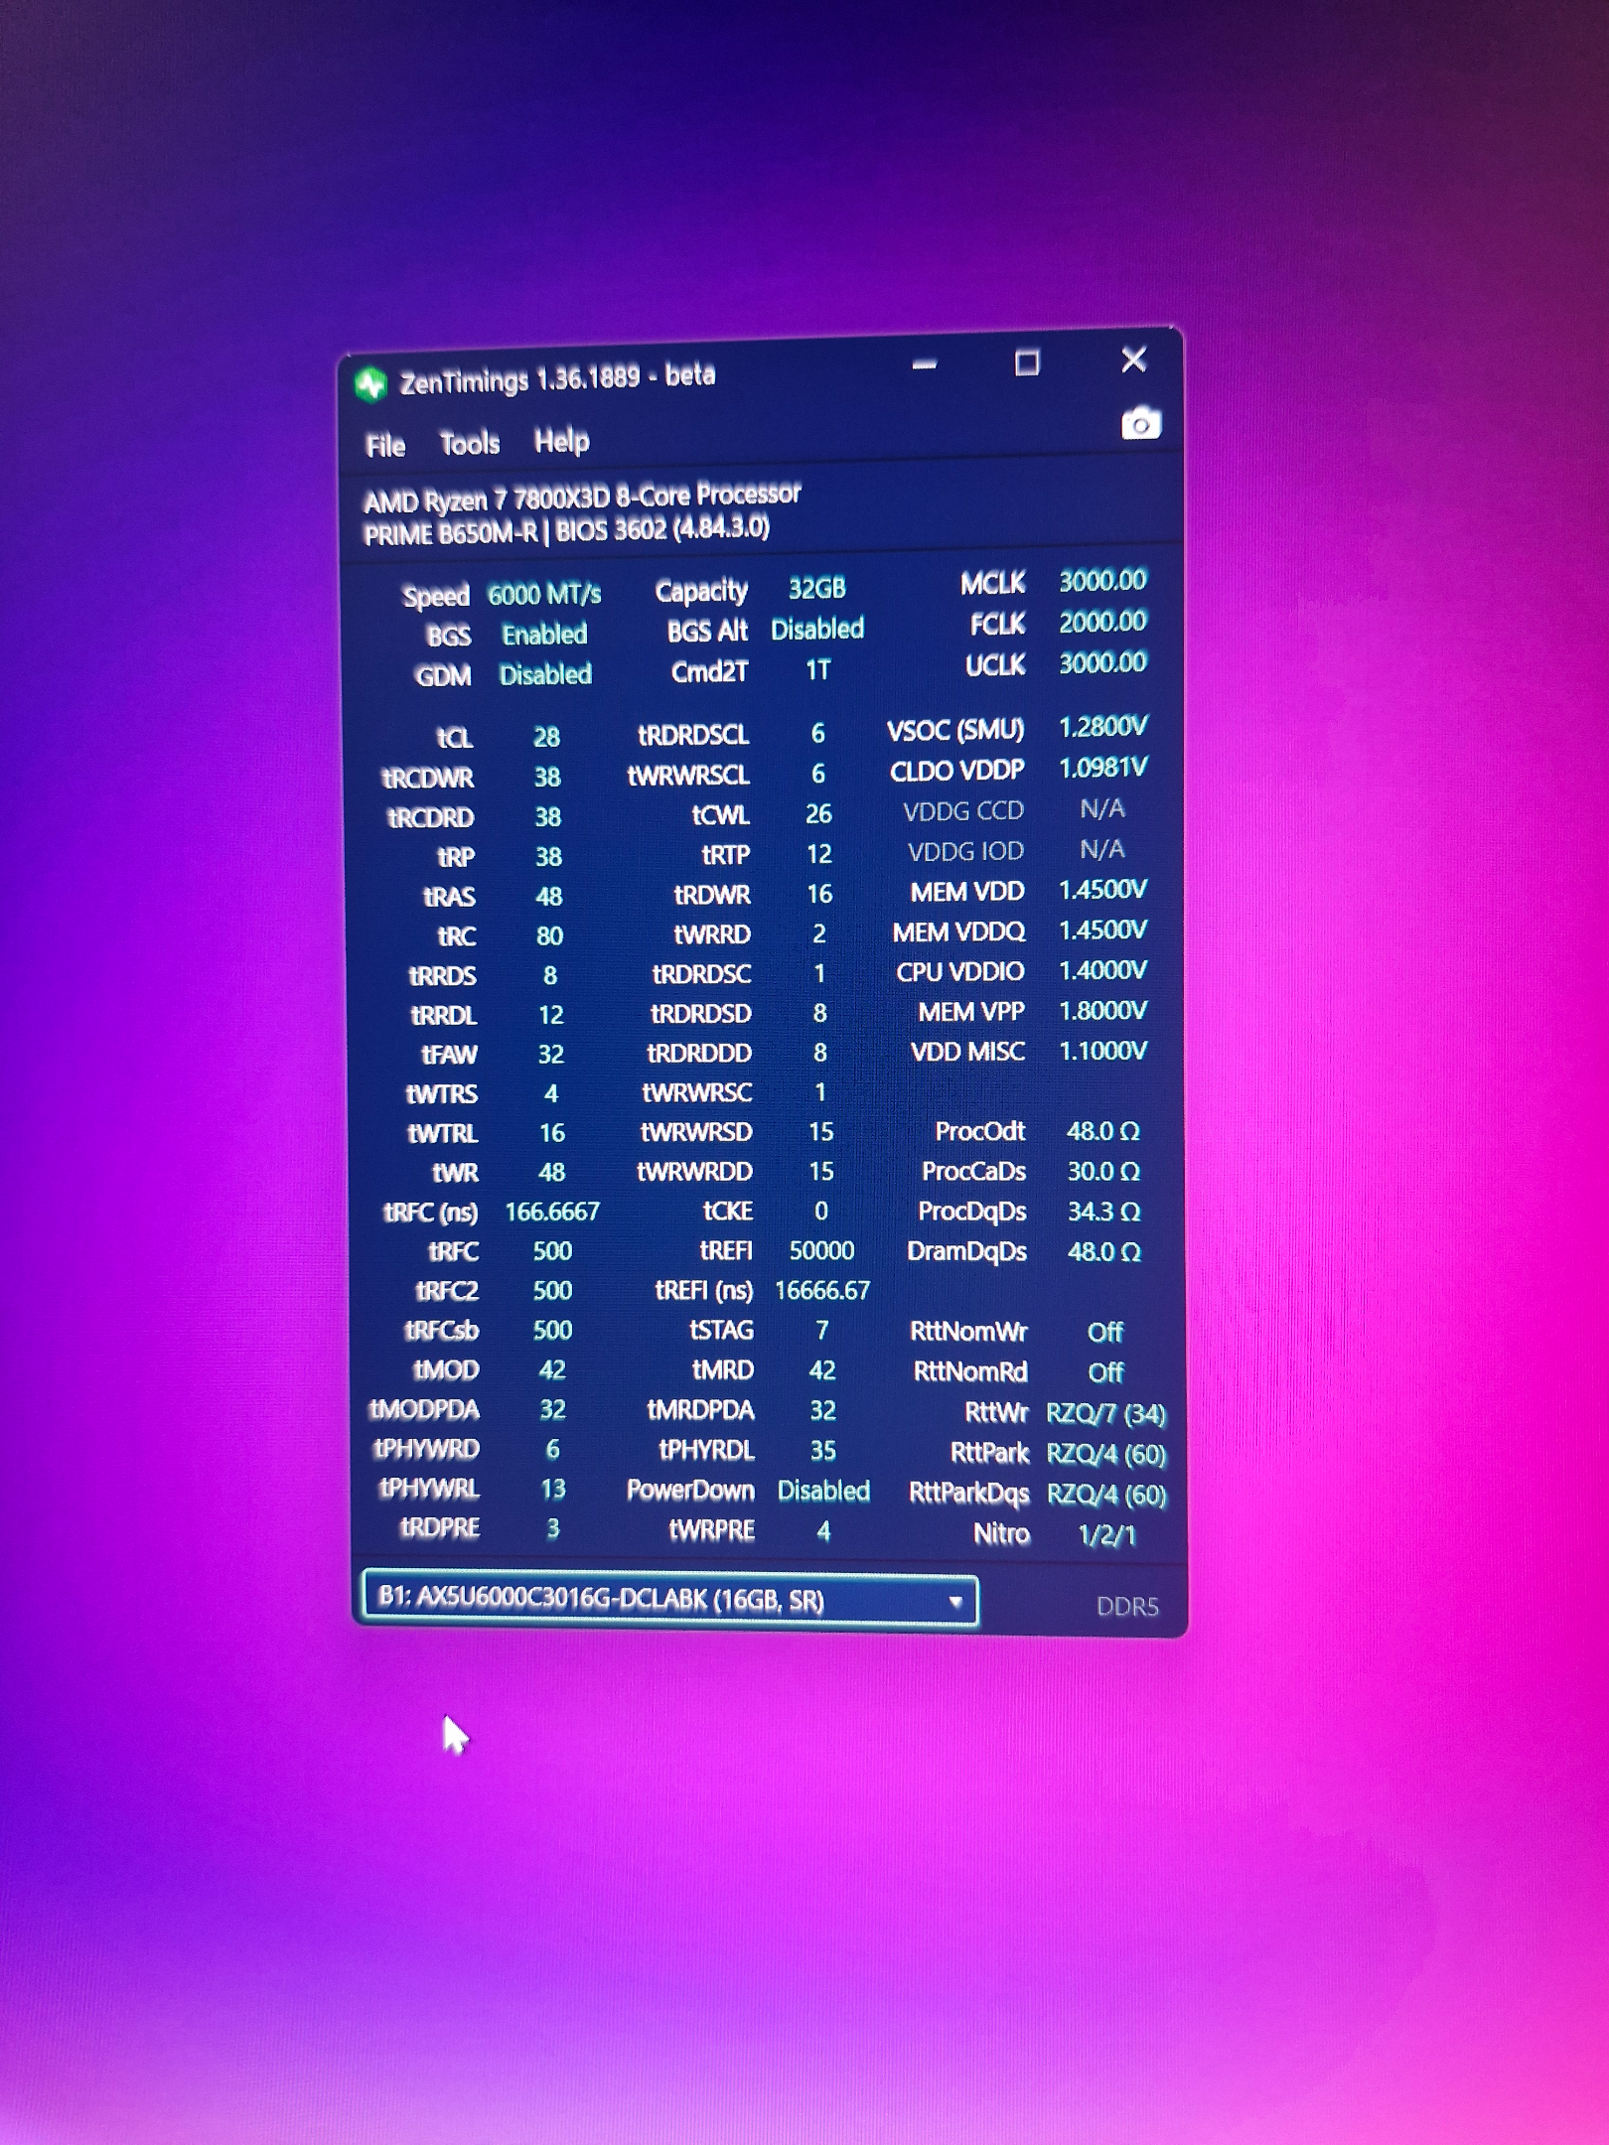Click the tCL value '28'

(546, 737)
